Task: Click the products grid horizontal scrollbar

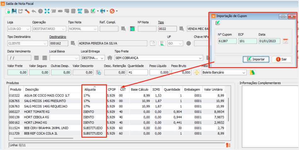Action: click(43, 138)
